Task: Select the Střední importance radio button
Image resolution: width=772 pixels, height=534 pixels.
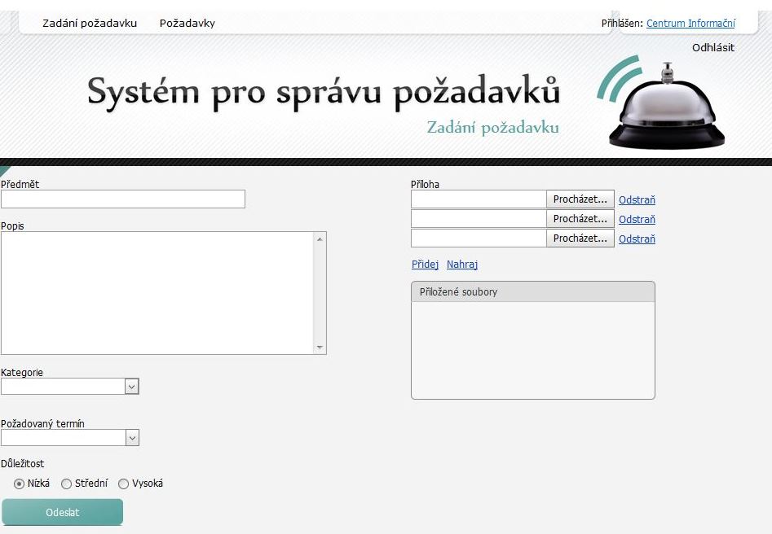Action: click(x=67, y=484)
